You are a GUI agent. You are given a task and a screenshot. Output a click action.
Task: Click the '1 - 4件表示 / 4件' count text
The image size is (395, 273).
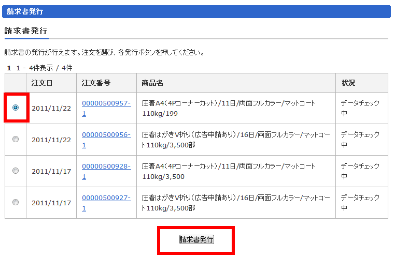pos(44,68)
